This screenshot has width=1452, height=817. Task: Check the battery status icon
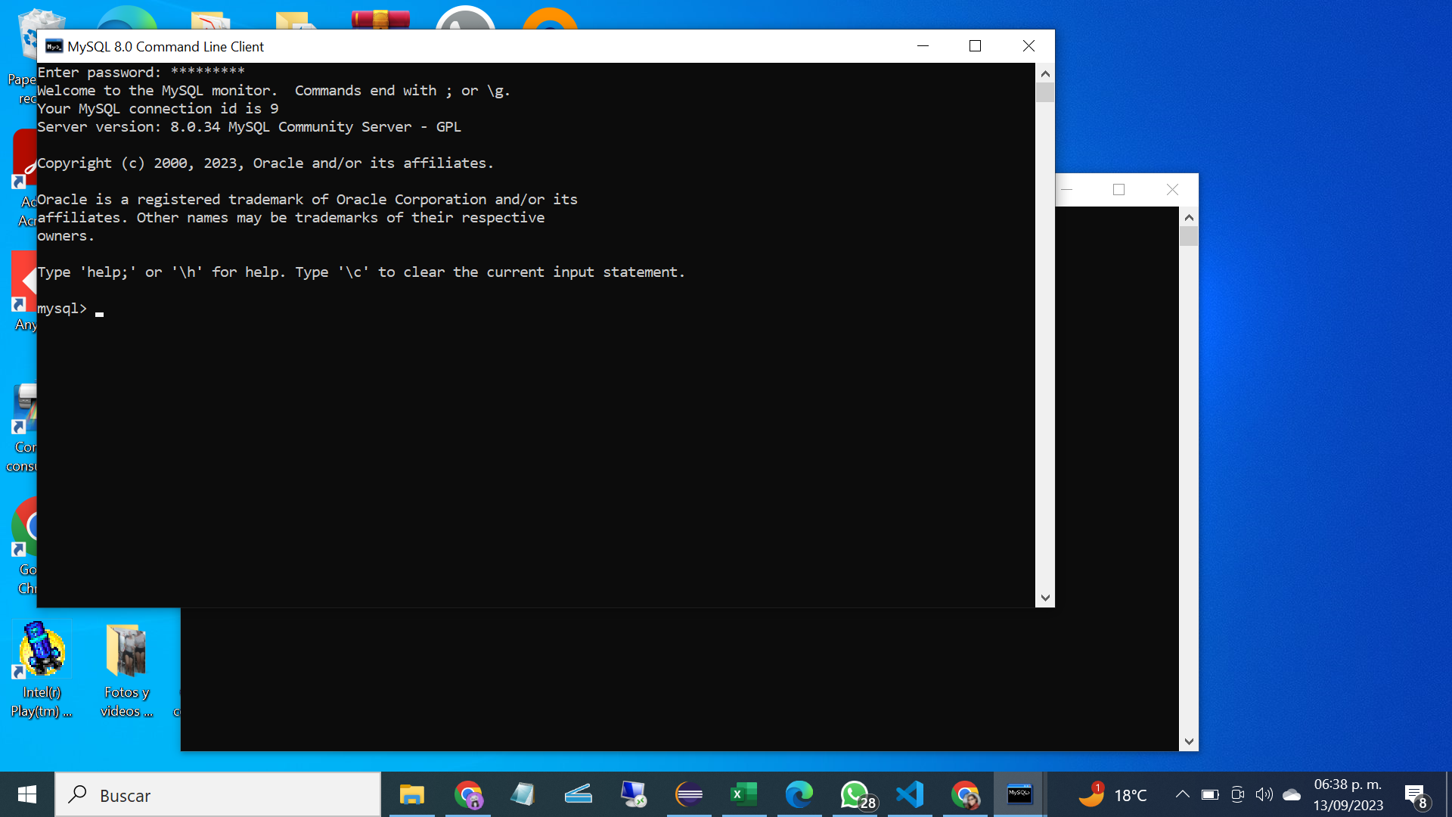pos(1210,794)
